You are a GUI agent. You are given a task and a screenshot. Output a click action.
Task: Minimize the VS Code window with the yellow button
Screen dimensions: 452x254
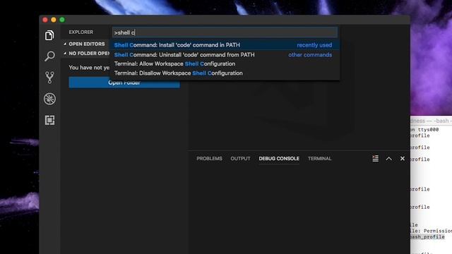tap(54, 20)
